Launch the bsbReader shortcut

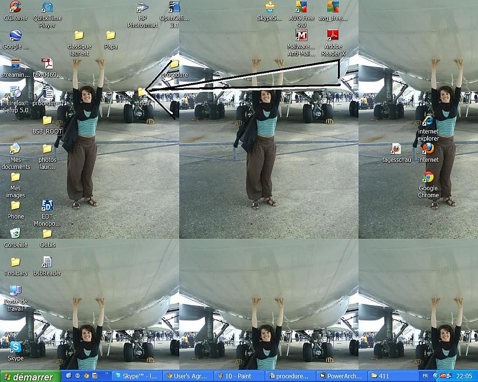(x=47, y=266)
